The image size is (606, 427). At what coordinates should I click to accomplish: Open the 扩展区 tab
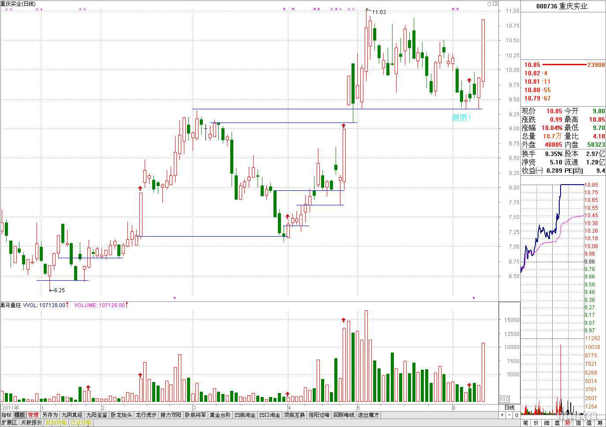[x=9, y=423]
